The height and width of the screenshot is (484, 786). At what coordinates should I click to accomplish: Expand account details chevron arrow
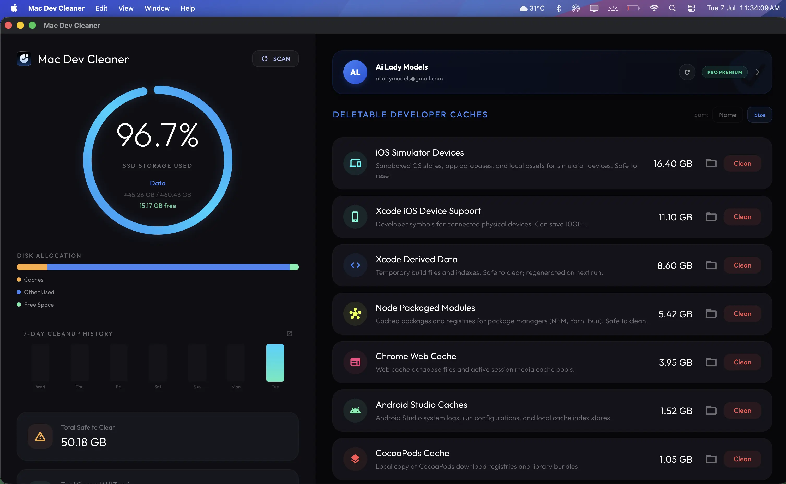coord(758,72)
